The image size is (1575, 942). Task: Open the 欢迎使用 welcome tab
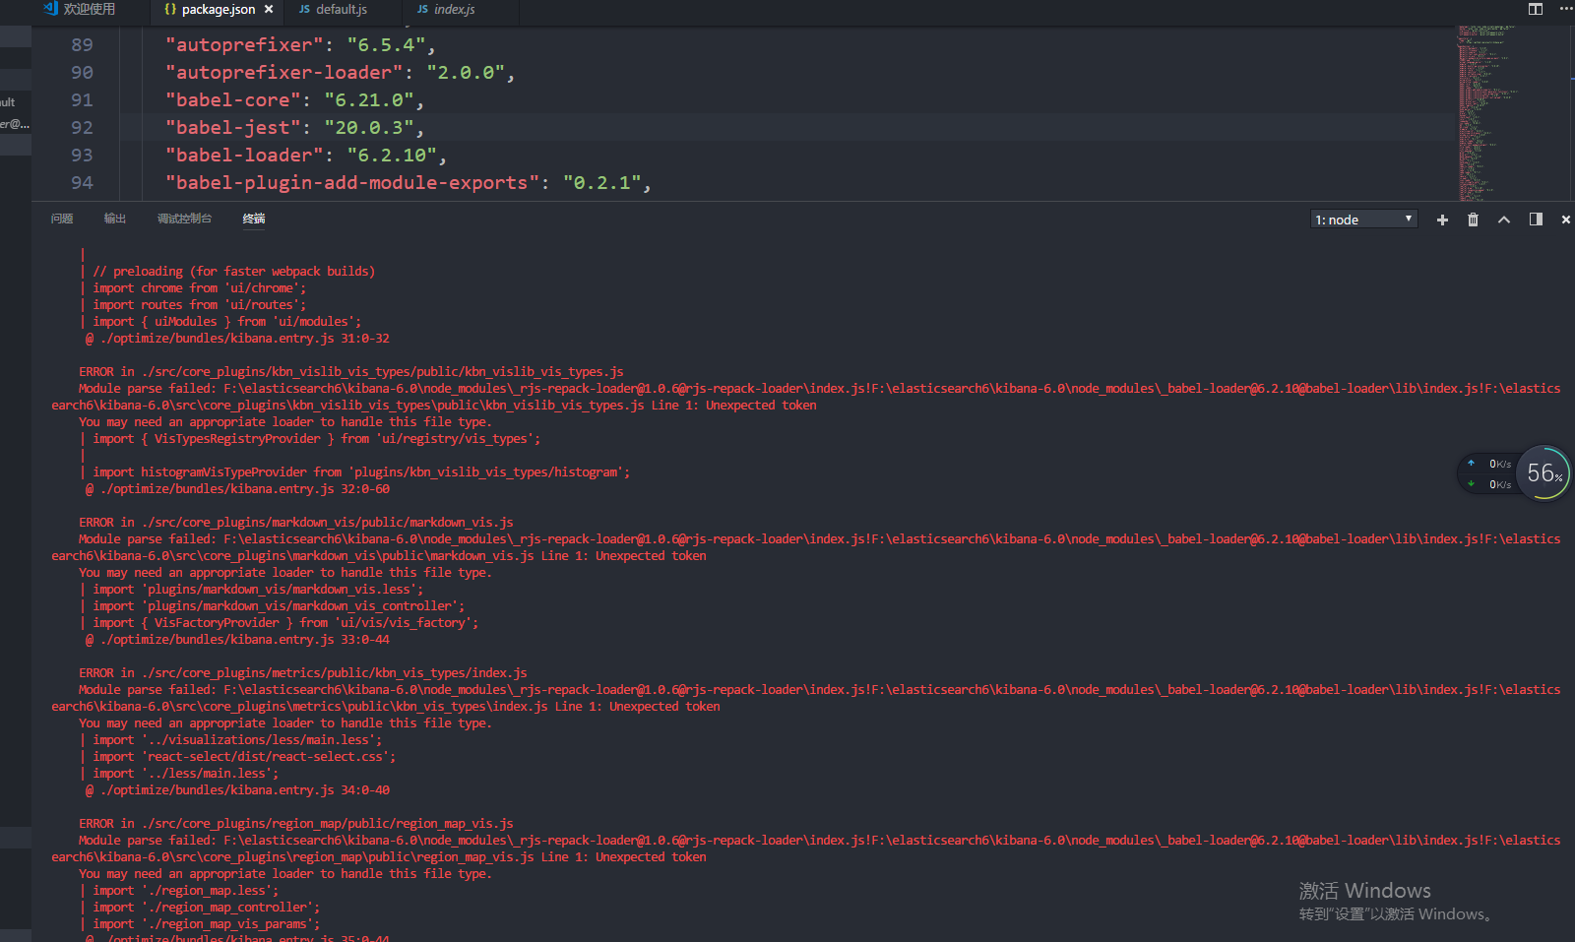coord(81,9)
